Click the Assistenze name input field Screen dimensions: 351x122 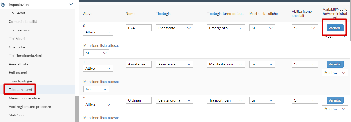click(138, 64)
